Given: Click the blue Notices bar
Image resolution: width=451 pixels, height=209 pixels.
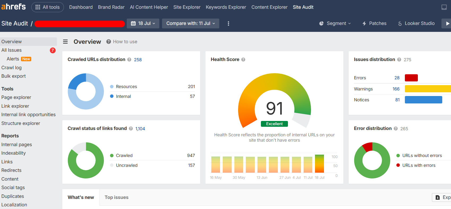Looking at the screenshot, I should pos(423,100).
